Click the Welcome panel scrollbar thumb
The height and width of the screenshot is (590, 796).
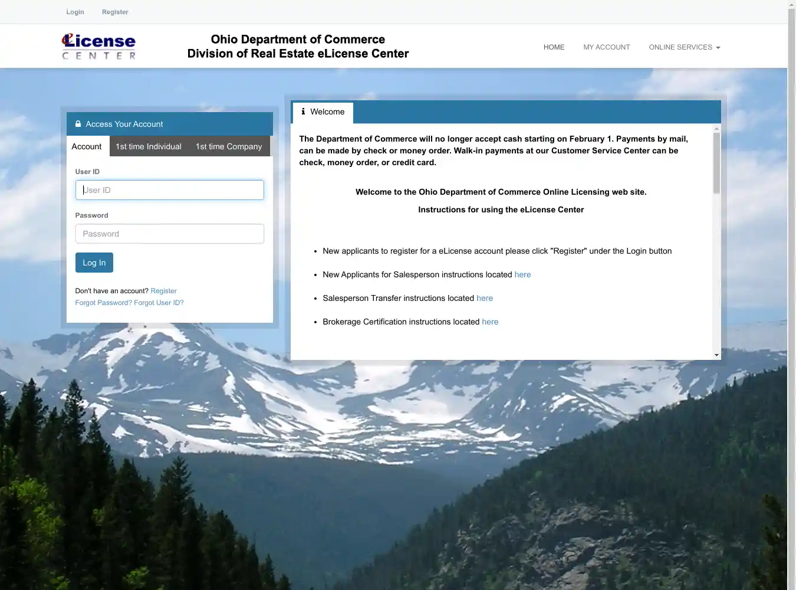pyautogui.click(x=716, y=163)
